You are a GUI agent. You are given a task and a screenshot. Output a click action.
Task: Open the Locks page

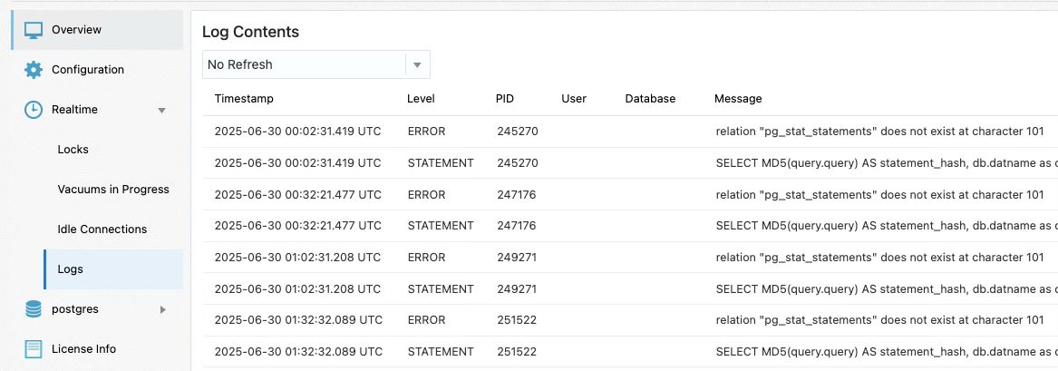point(73,150)
